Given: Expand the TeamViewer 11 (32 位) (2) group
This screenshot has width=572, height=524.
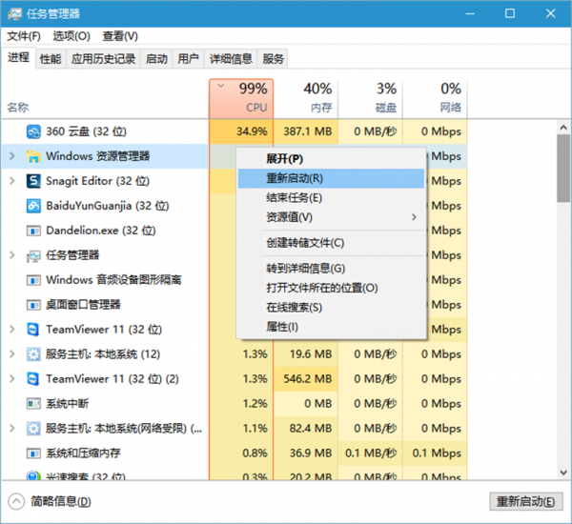Looking at the screenshot, I should tap(12, 379).
